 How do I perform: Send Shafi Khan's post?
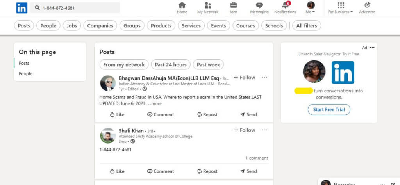248,171
